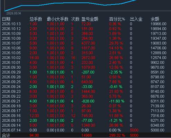Select the 2026.10.01 date cell
The image size is (171, 138).
(11, 62)
